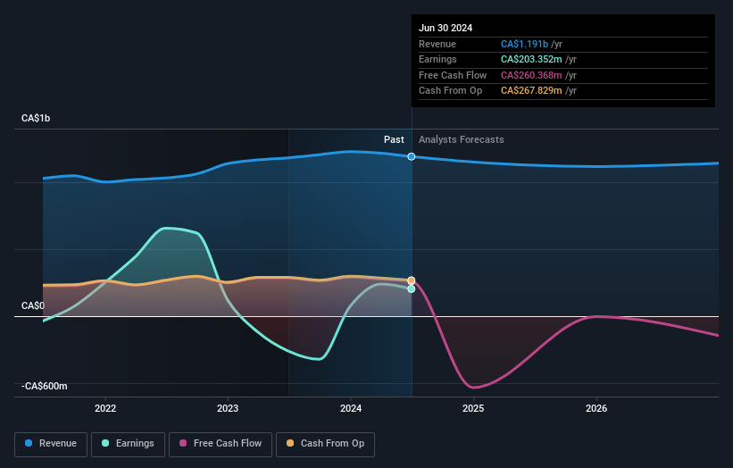This screenshot has height=468, width=733.
Task: Toggle the Revenue legend series
Action: pos(51,444)
